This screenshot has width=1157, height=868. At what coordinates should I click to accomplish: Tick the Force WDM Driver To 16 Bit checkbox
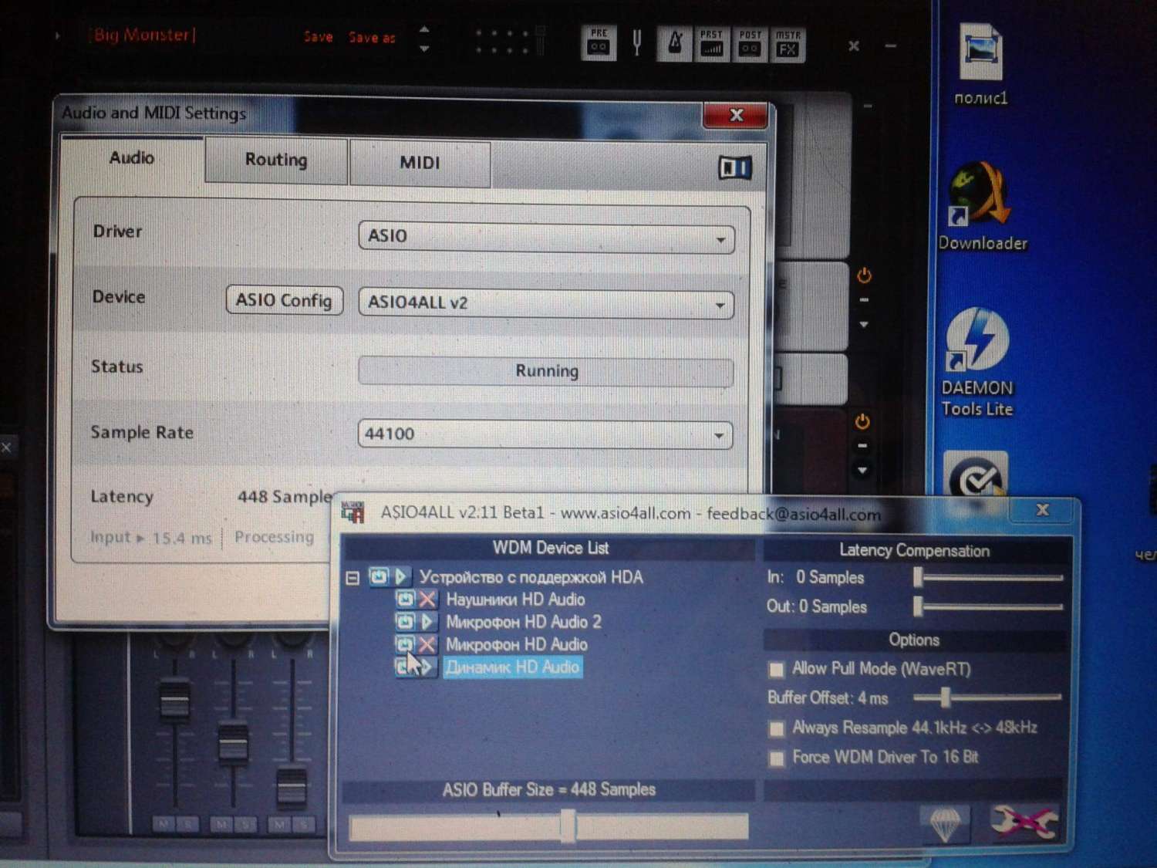point(777,758)
